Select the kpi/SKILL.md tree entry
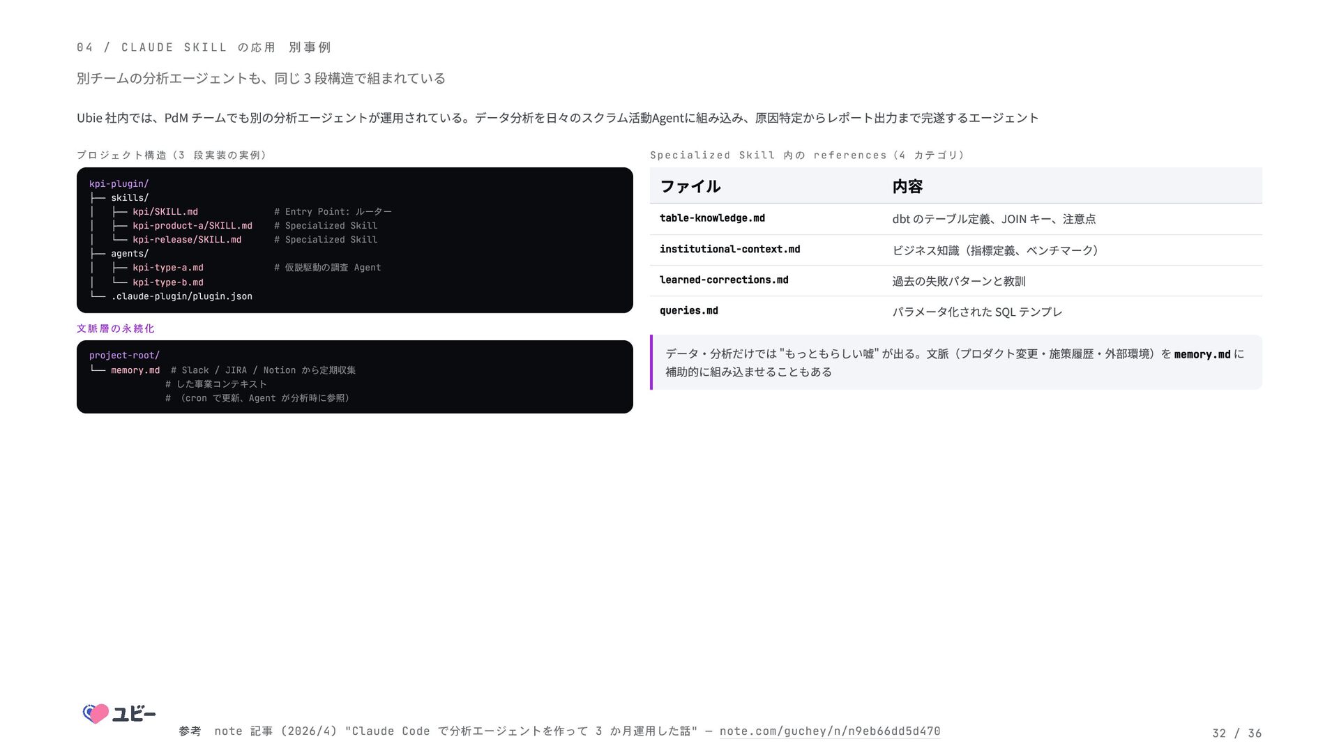 (x=165, y=211)
